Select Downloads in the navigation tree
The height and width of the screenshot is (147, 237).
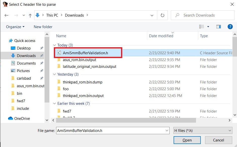coord(26,56)
